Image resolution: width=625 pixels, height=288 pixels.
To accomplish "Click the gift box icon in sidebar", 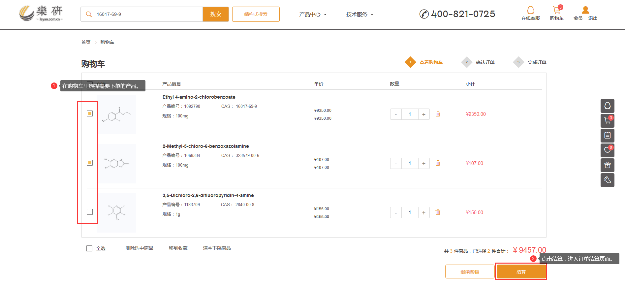I will [607, 165].
